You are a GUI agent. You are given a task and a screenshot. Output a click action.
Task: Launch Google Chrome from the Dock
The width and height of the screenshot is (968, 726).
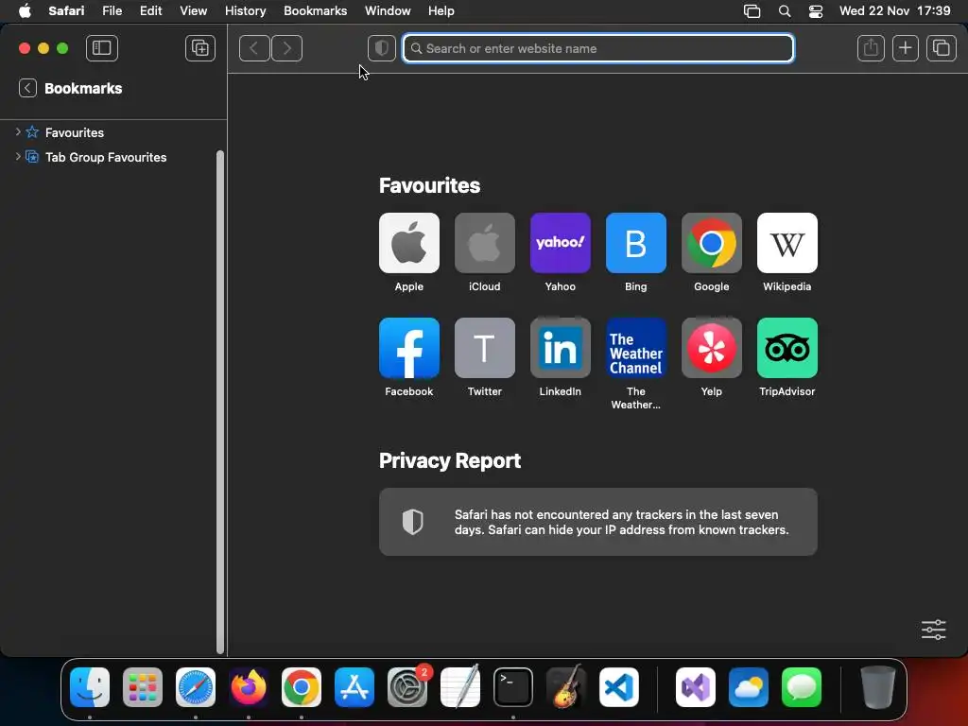point(302,687)
